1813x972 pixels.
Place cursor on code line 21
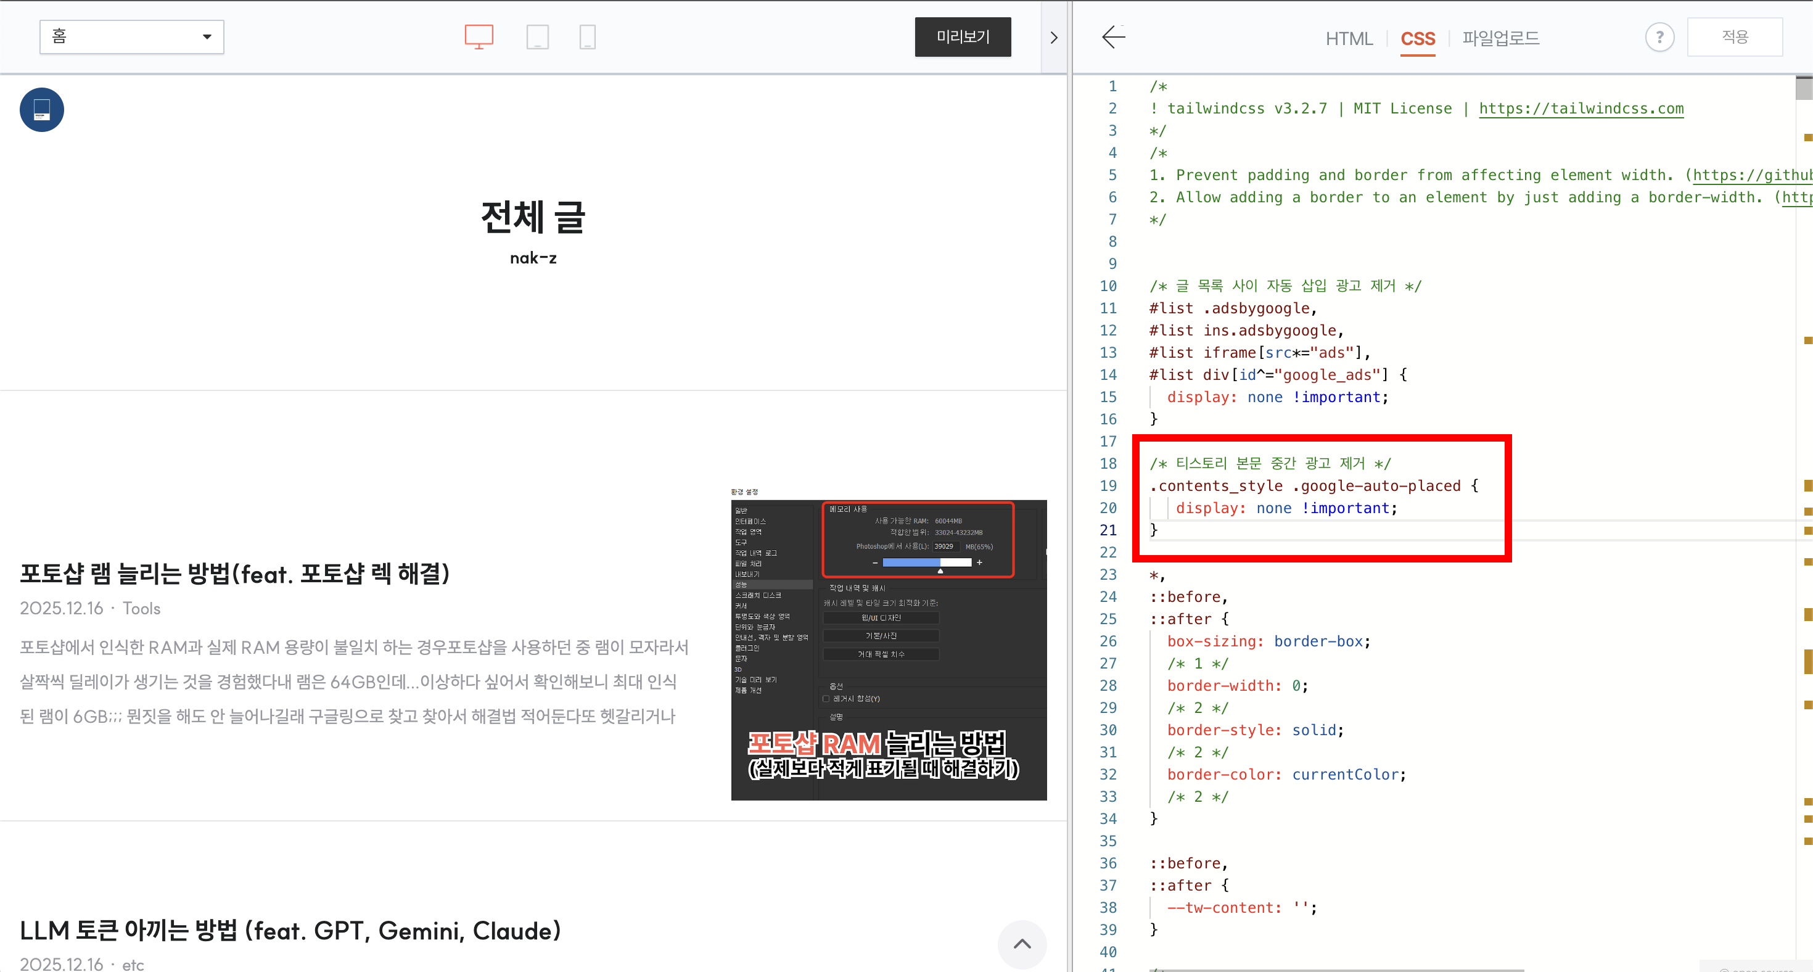(x=1267, y=530)
